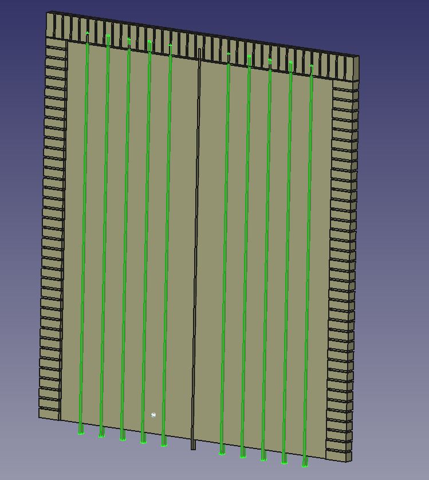Select the bottom brick of the left column

[49, 414]
